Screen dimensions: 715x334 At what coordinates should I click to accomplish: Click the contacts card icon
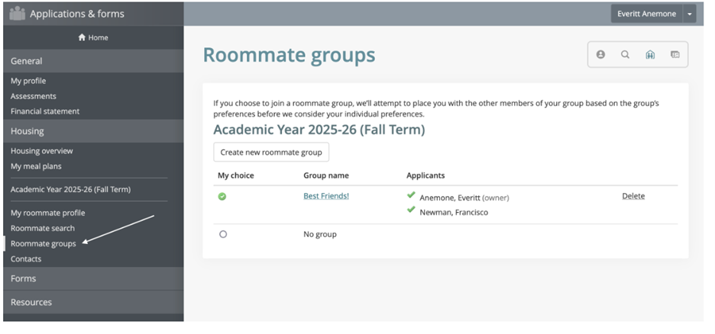pos(675,54)
